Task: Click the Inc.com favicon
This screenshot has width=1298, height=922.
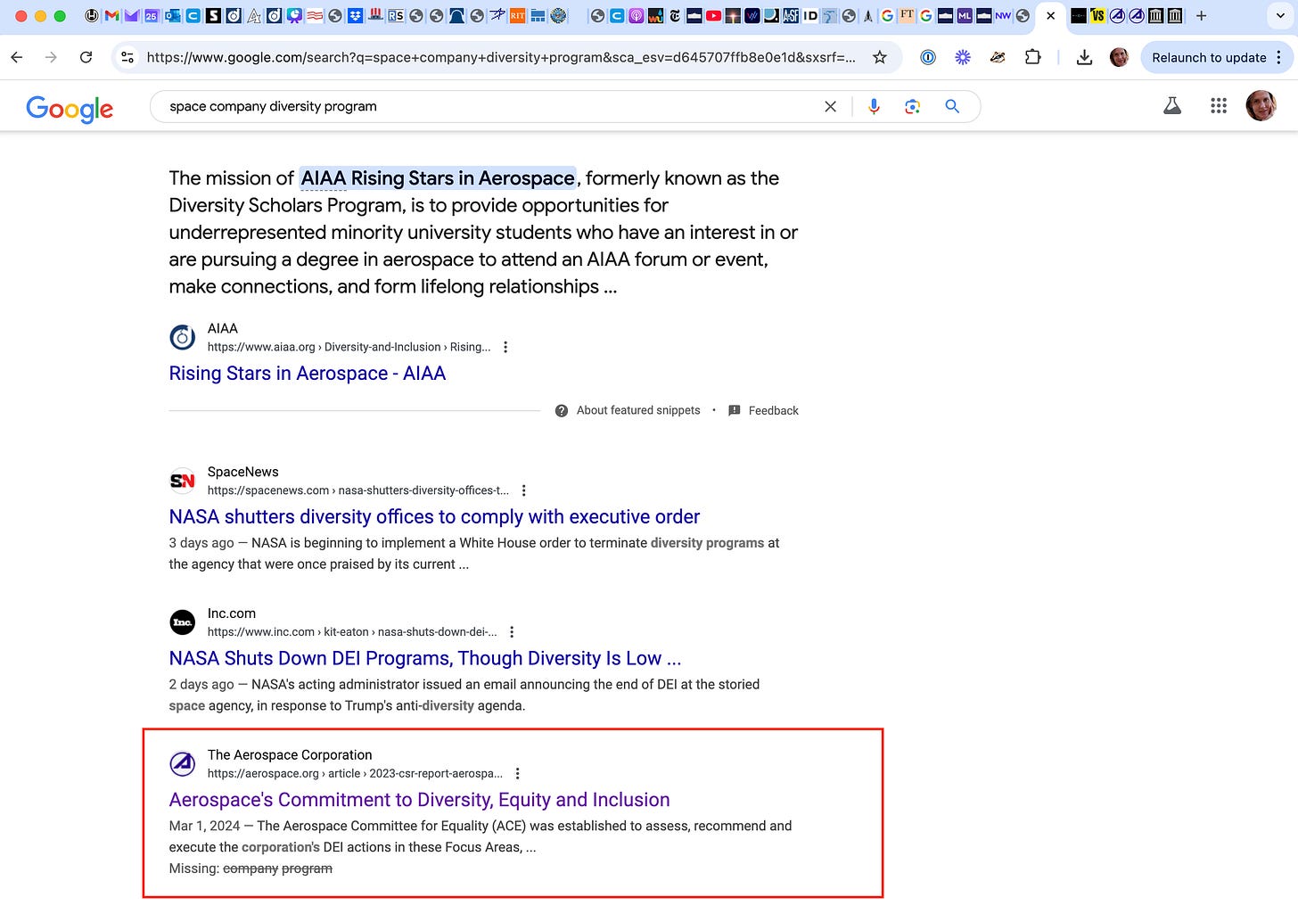Action: (x=182, y=622)
